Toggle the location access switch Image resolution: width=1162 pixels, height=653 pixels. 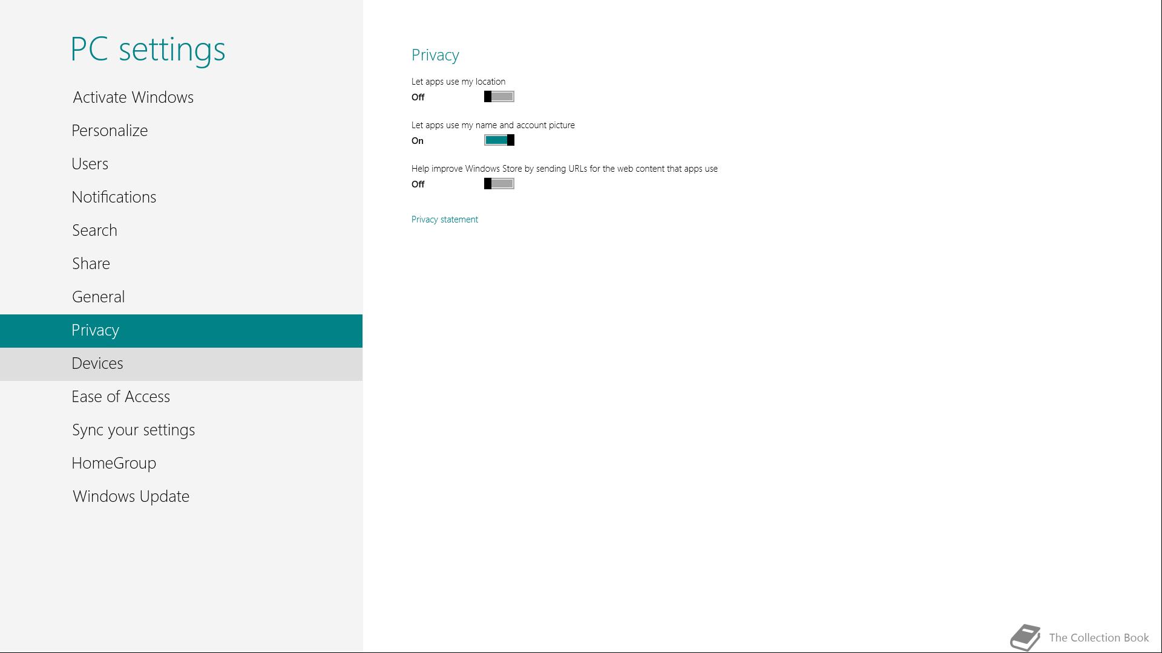[499, 97]
